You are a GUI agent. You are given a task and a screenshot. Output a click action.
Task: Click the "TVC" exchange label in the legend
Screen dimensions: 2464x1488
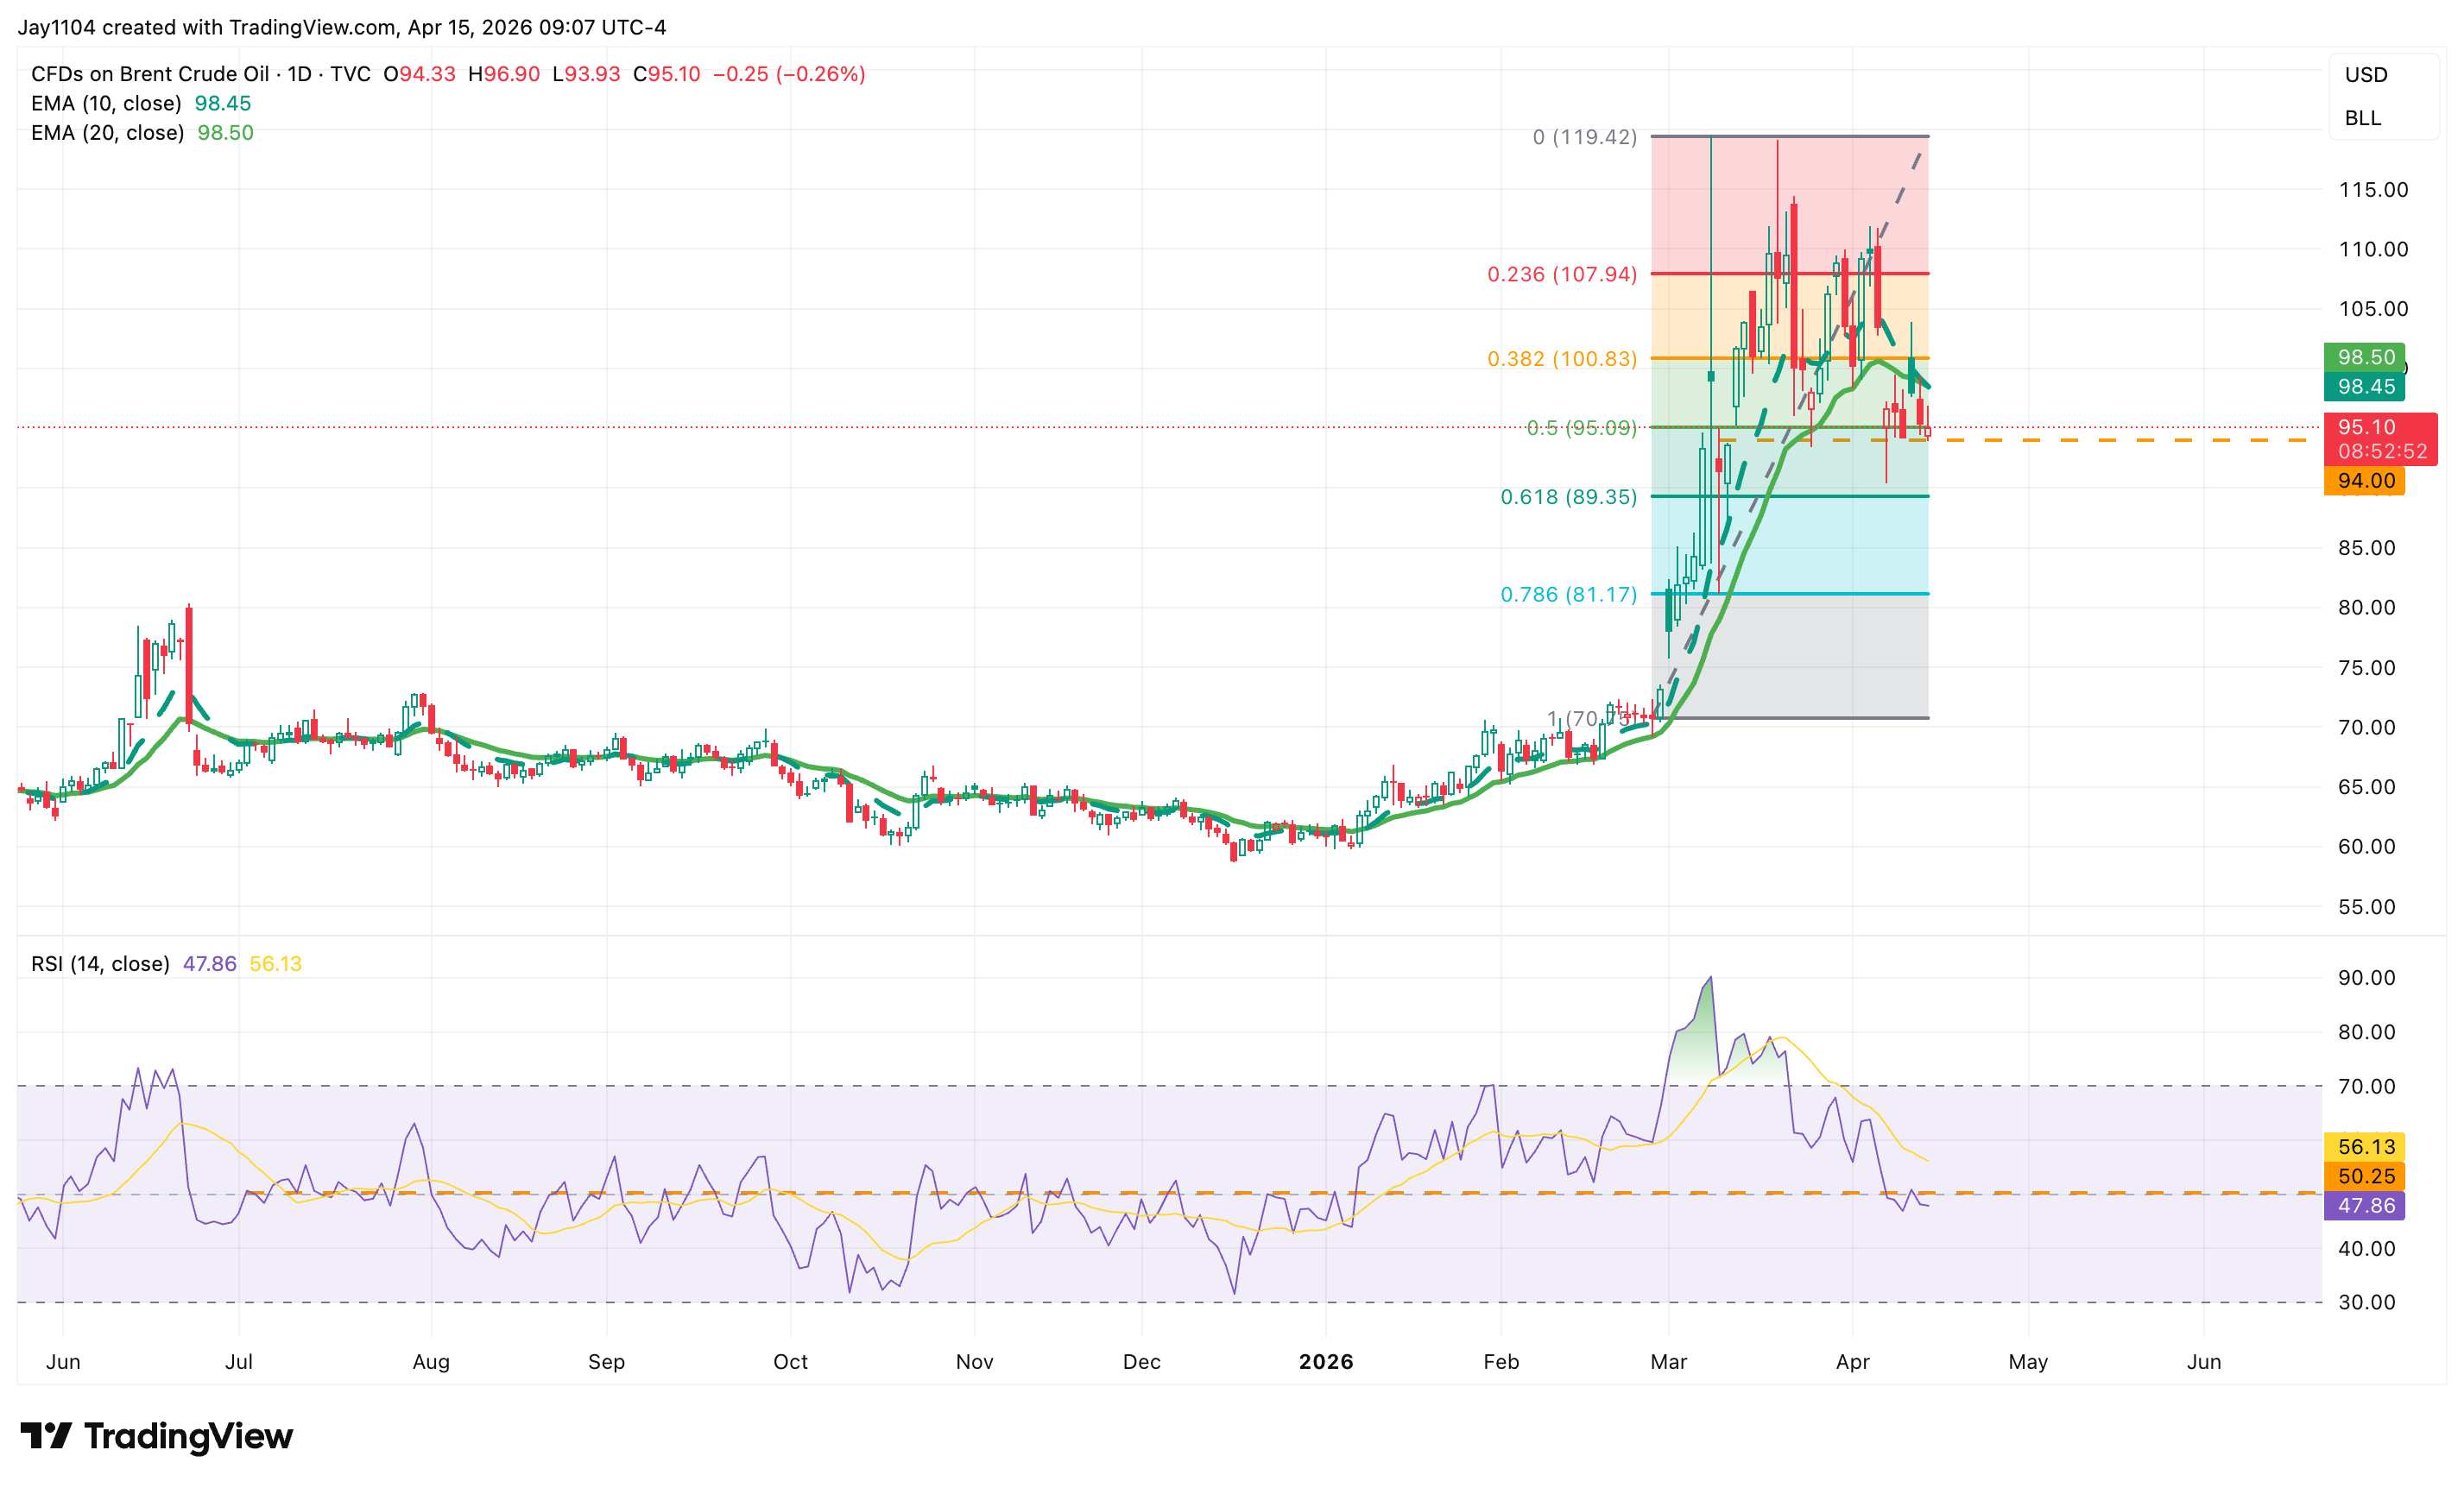pos(348,73)
